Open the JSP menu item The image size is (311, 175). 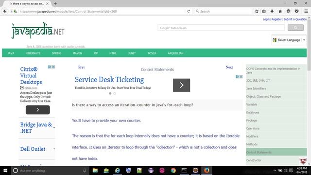click(96, 53)
